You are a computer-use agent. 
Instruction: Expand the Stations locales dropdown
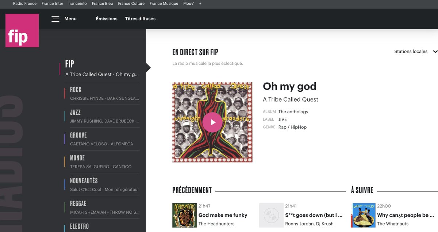pos(416,52)
